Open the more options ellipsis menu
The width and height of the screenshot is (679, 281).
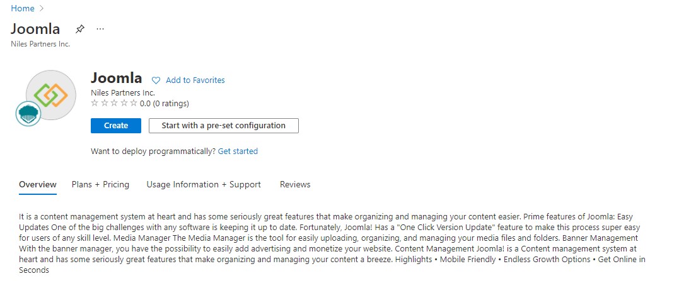pyautogui.click(x=100, y=29)
